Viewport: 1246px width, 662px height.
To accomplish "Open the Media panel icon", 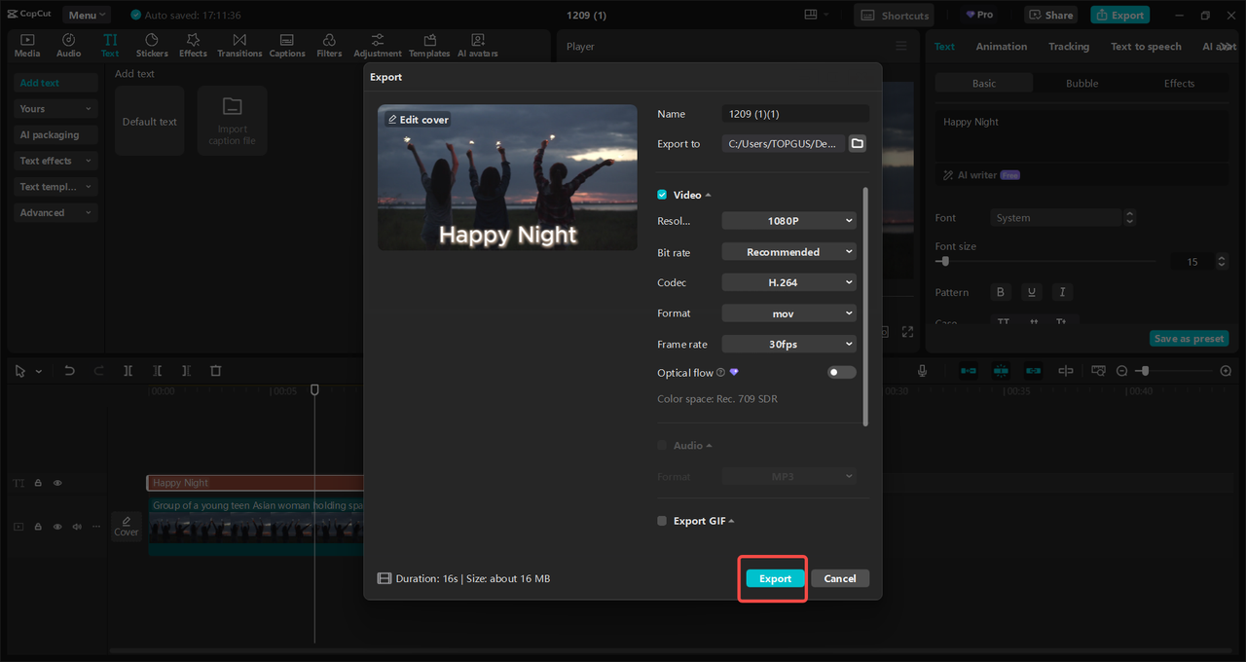I will point(27,45).
